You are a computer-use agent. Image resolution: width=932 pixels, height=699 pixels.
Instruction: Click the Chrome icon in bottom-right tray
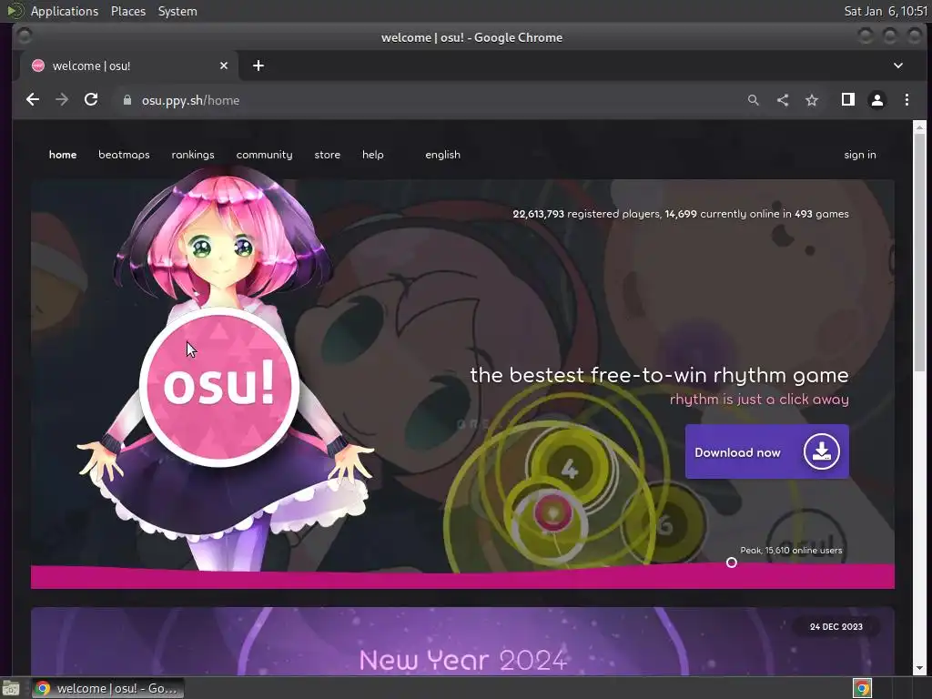(862, 688)
